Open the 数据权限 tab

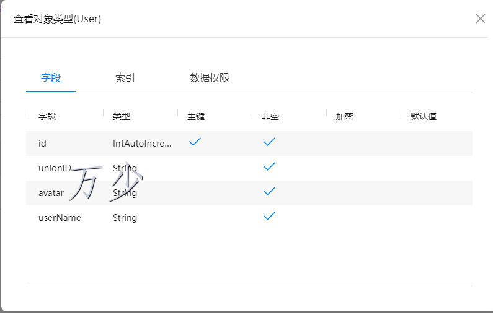210,78
